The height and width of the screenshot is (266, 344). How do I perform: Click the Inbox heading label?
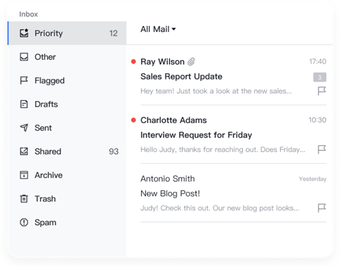29,14
